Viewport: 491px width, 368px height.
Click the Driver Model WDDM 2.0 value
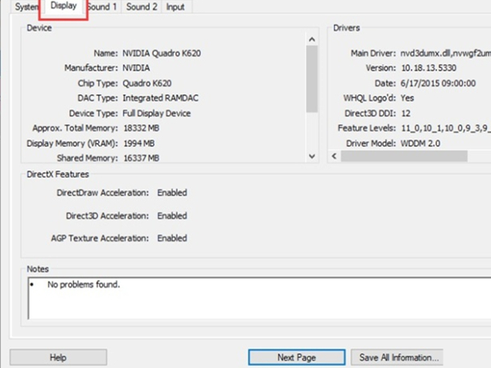point(421,143)
